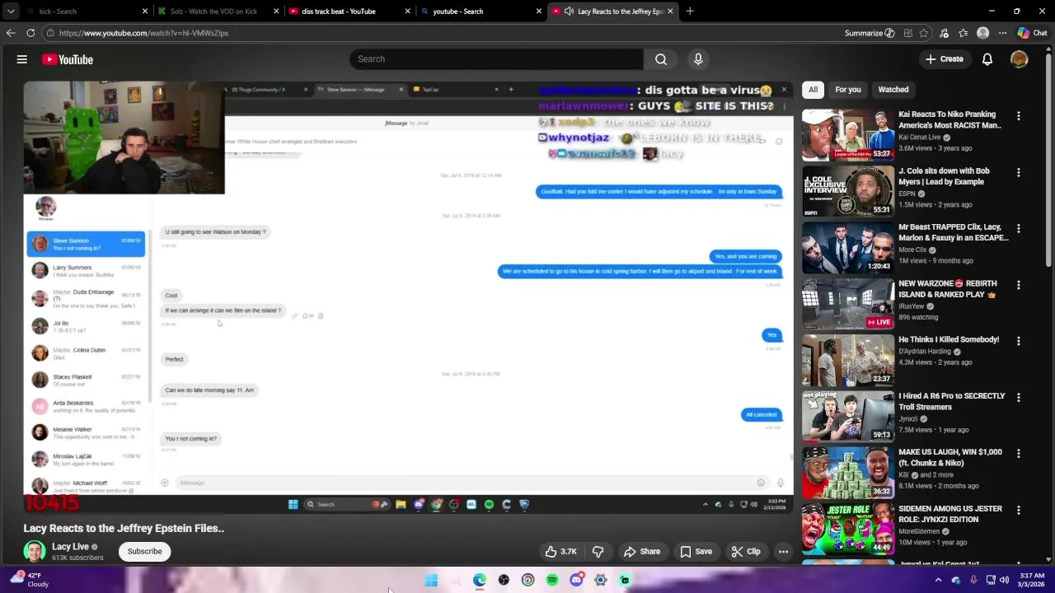The image size is (1055, 593).
Task: Switch to the youtube - Search tab
Action: tap(481, 12)
